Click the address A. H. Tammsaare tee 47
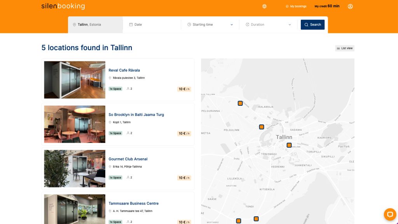The height and width of the screenshot is (224, 398). [x=133, y=211]
